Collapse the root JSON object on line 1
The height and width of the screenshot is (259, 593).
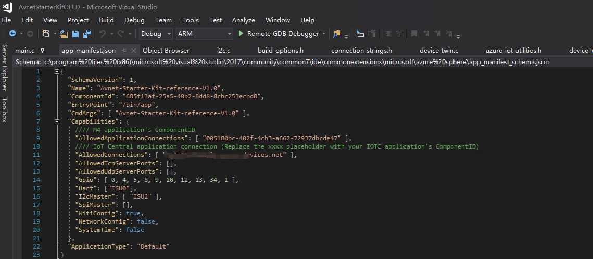pos(56,71)
